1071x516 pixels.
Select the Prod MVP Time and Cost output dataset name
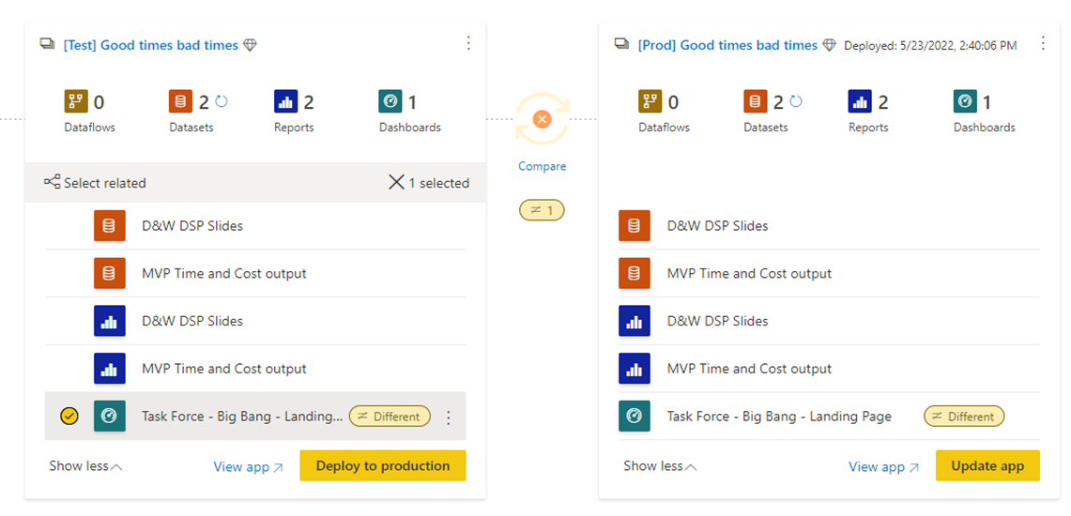point(749,273)
